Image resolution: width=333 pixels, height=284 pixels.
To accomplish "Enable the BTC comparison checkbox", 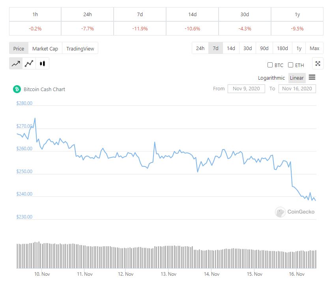I will [x=270, y=65].
